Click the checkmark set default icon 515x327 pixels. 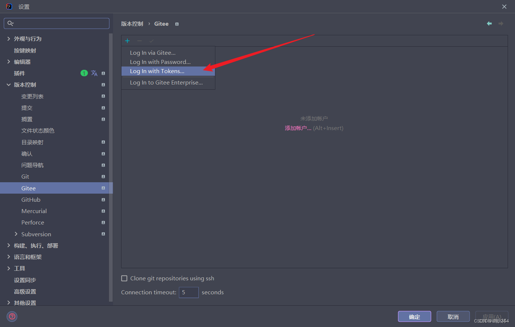(151, 41)
